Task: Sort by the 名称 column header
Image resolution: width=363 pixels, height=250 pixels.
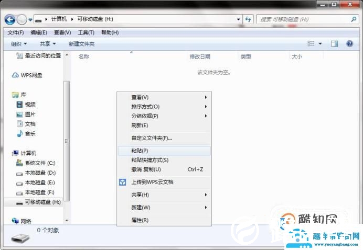Action: 83,56
